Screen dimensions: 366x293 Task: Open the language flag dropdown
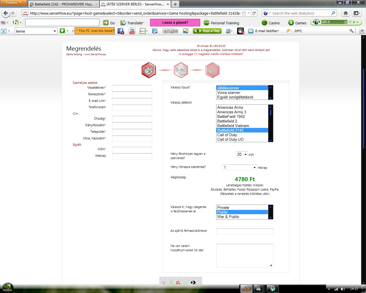4,23
